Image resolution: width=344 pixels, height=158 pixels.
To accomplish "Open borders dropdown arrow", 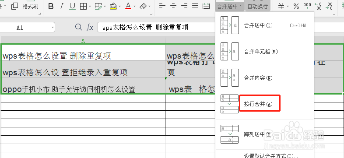I will 90,7.
